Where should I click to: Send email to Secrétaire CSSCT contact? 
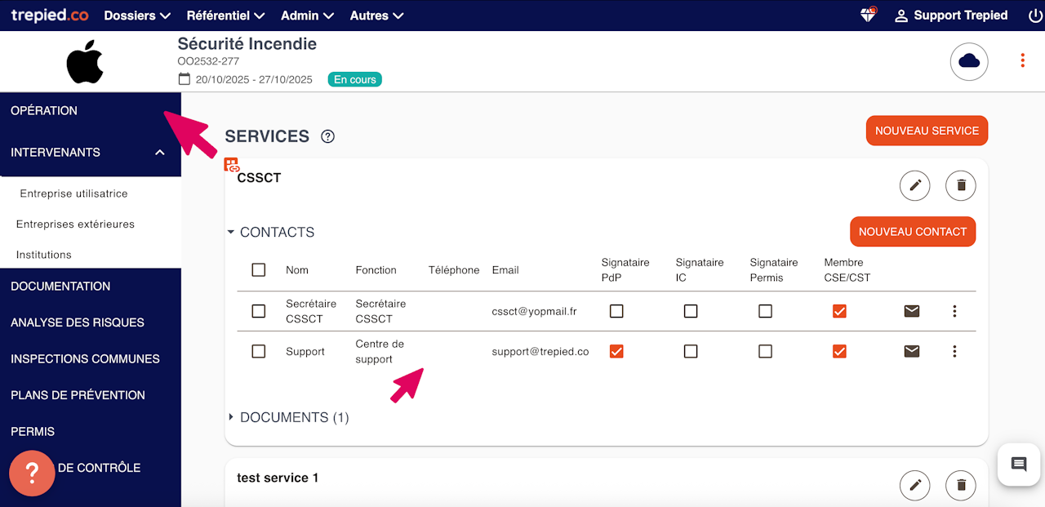(x=912, y=311)
